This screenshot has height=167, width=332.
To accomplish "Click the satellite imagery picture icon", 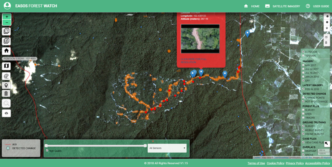I will (267, 6).
